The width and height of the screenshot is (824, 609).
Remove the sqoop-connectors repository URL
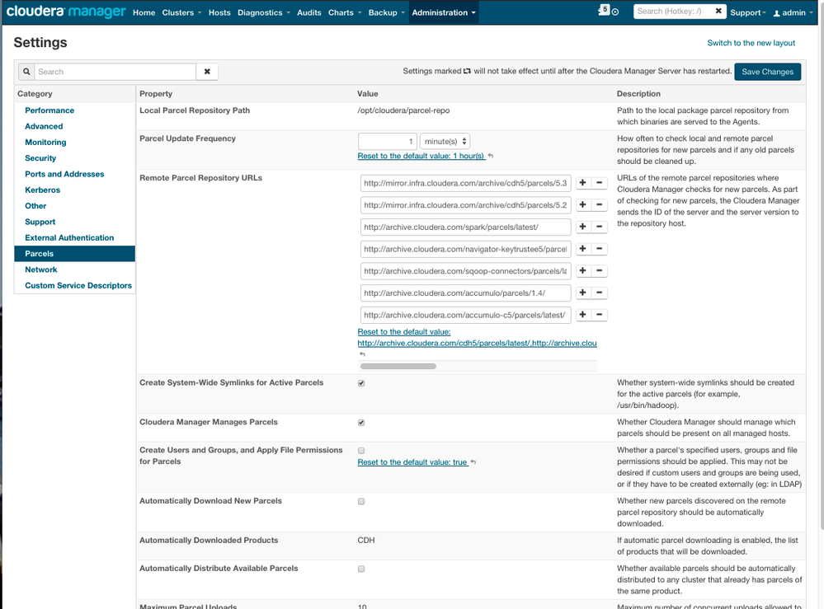[599, 271]
